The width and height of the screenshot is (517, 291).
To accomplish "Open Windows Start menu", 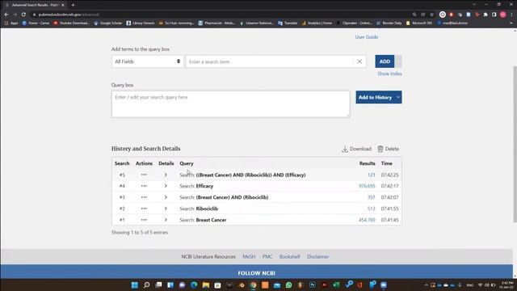I will coord(135,285).
